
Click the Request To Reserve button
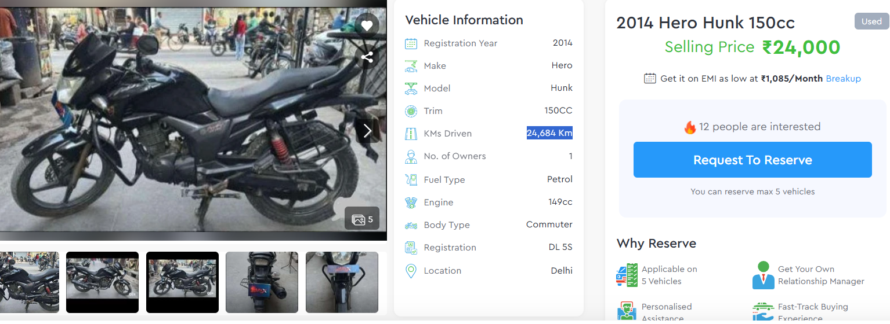(x=752, y=160)
